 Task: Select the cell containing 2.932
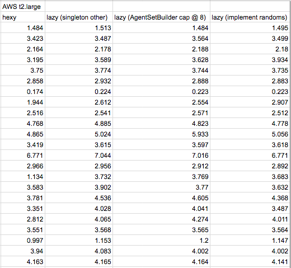tap(79, 81)
